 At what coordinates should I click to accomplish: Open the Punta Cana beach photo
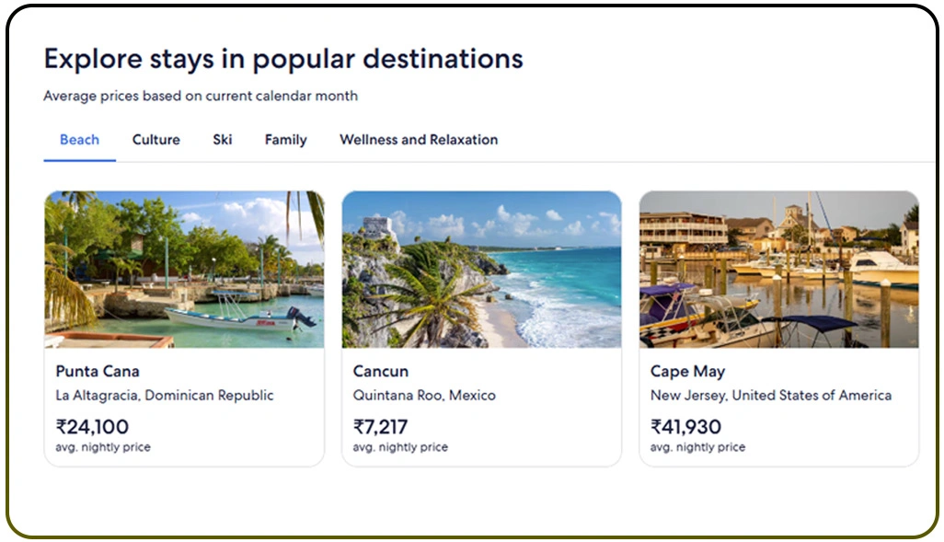(184, 269)
